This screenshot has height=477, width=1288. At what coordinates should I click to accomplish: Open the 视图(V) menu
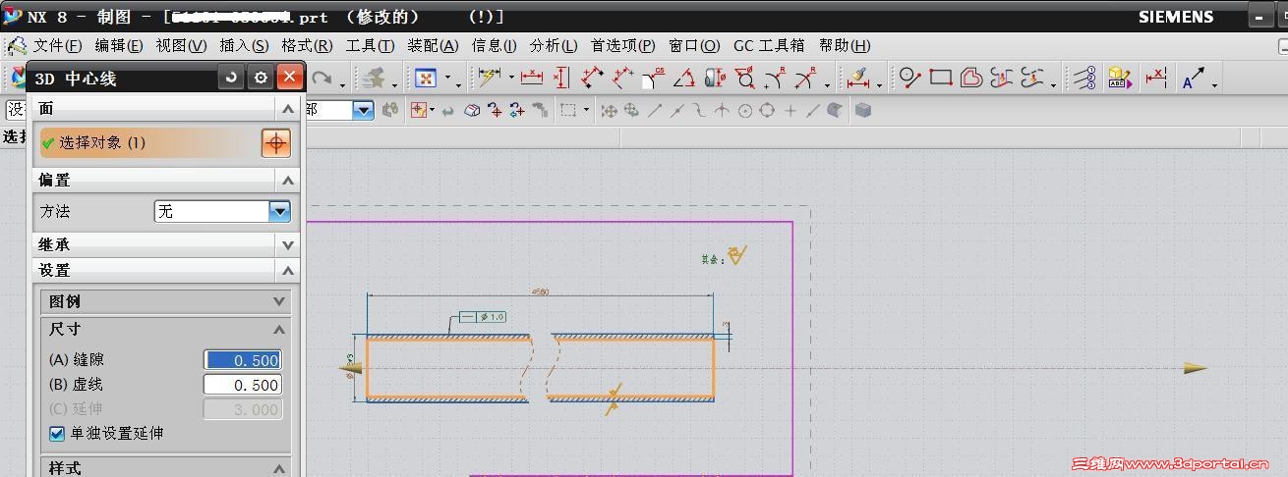(182, 45)
